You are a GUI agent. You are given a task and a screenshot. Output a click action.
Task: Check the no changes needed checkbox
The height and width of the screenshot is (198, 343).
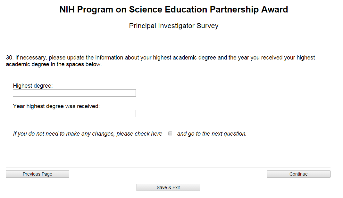click(170, 134)
